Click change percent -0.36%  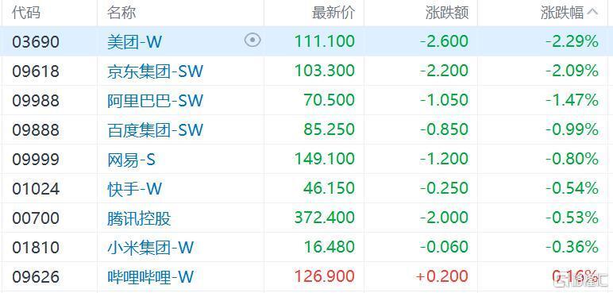click(x=573, y=247)
